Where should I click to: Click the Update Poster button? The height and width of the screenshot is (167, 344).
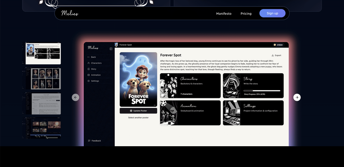(x=138, y=111)
